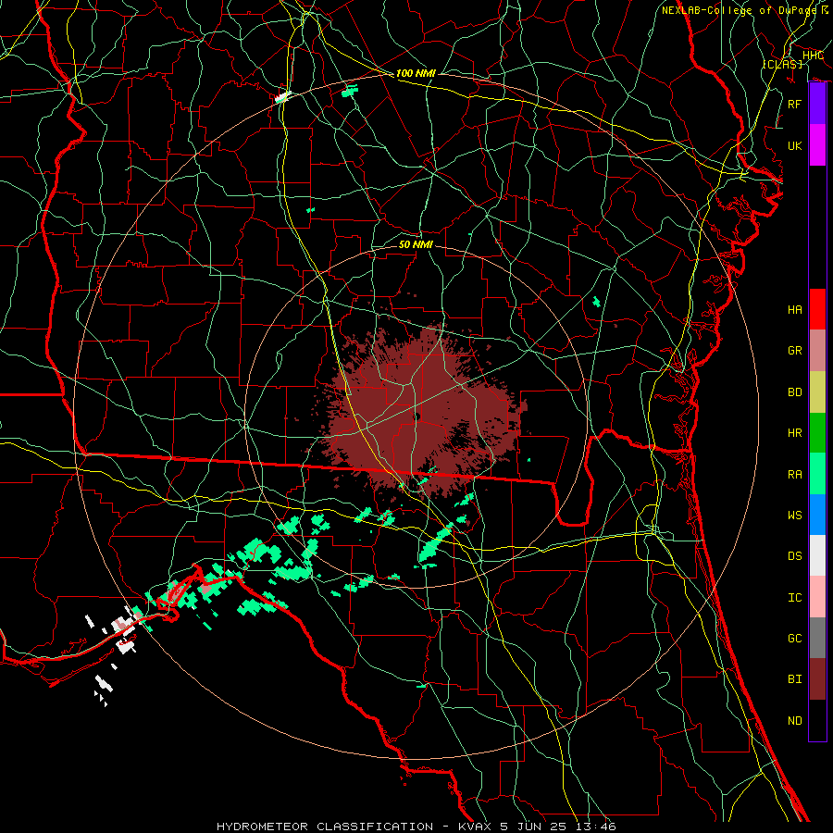Viewport: 833px width, 833px height.
Task: Click the 'GR' legend label
Action: point(795,351)
